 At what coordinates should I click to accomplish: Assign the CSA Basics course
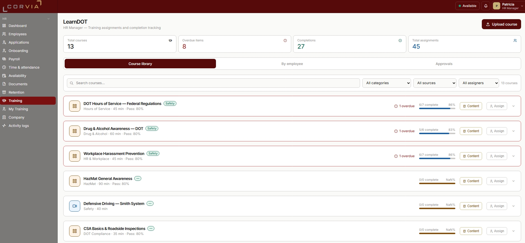coord(497,231)
